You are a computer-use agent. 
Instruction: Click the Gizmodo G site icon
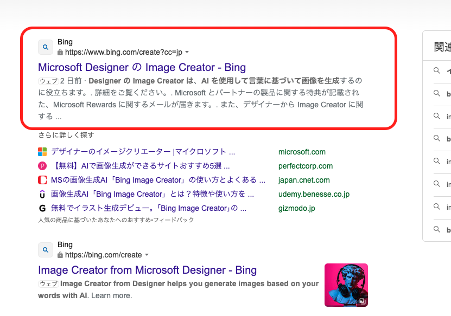pyautogui.click(x=42, y=208)
